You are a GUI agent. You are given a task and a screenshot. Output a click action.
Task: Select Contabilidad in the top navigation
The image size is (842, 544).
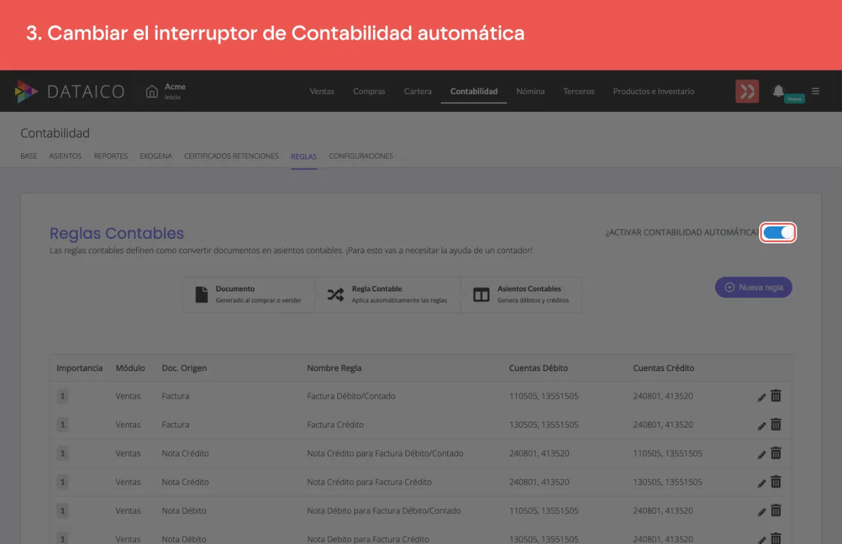coord(474,91)
